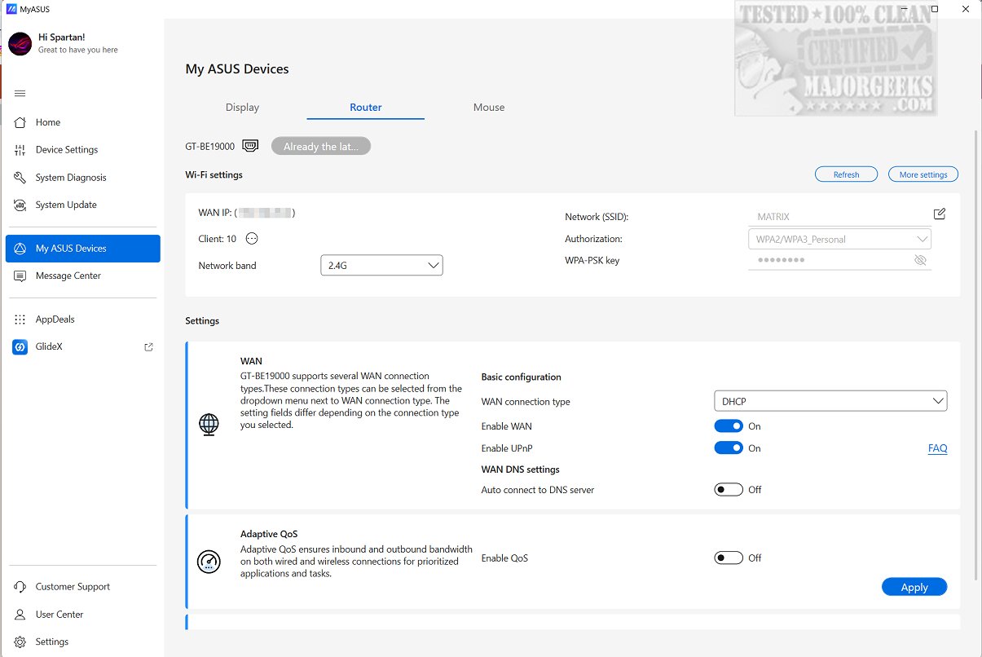Expand the Network band dropdown
The width and height of the screenshot is (982, 657).
[381, 266]
